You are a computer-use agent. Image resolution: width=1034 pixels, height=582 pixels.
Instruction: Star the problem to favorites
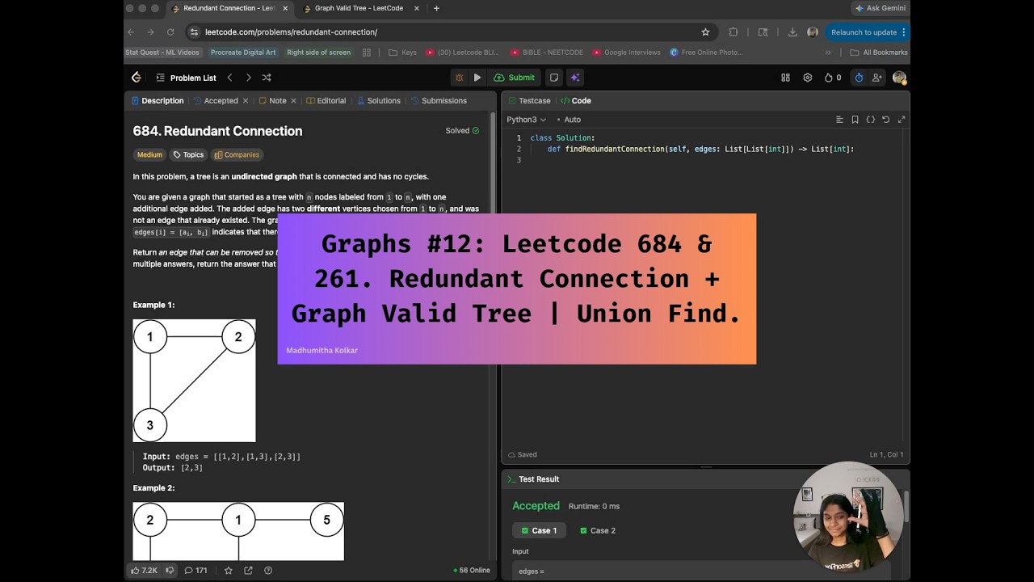[x=229, y=570]
